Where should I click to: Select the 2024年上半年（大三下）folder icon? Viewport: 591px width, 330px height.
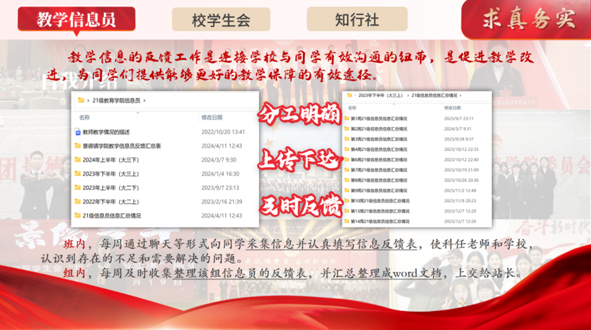pos(77,160)
